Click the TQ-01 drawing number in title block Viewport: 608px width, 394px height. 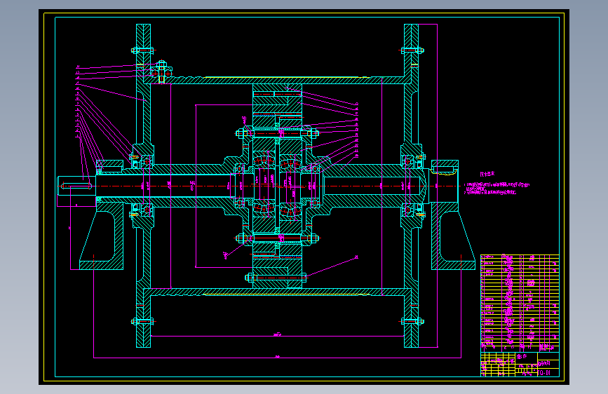(544, 373)
